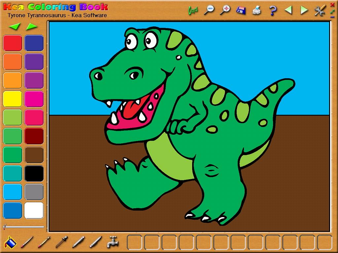Viewport: 338px width, 253px height.
Task: Activate the faucet wash tool
Action: [x=114, y=242]
